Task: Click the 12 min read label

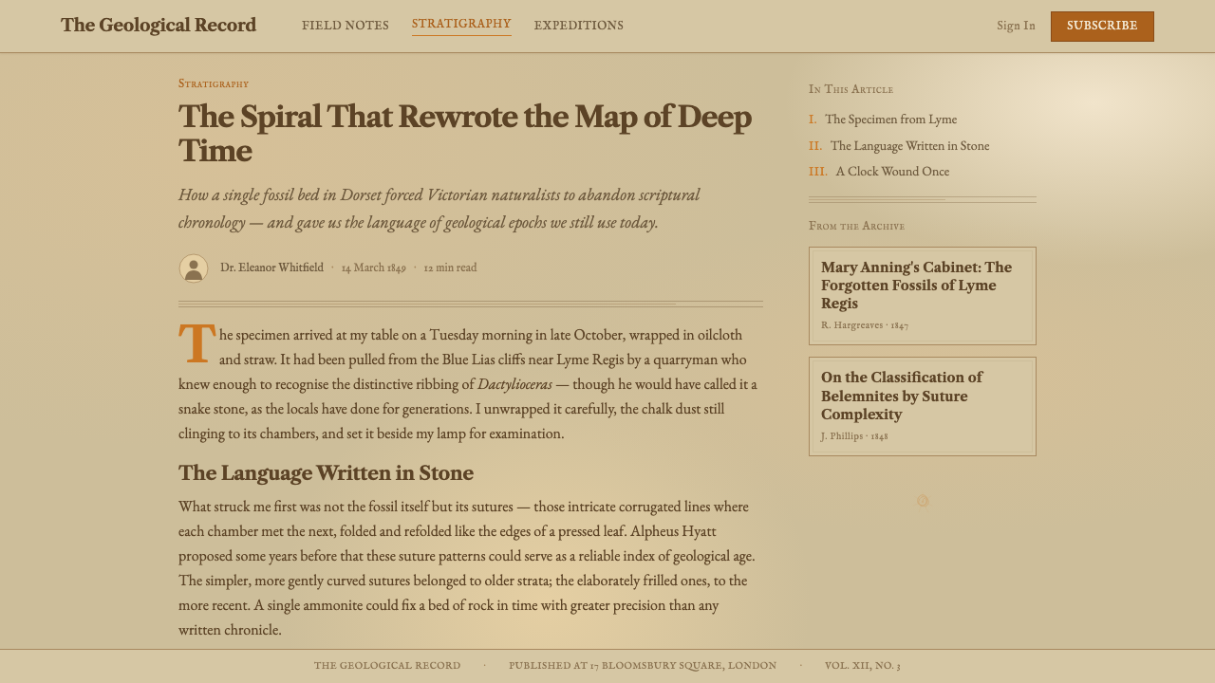Action: click(450, 268)
